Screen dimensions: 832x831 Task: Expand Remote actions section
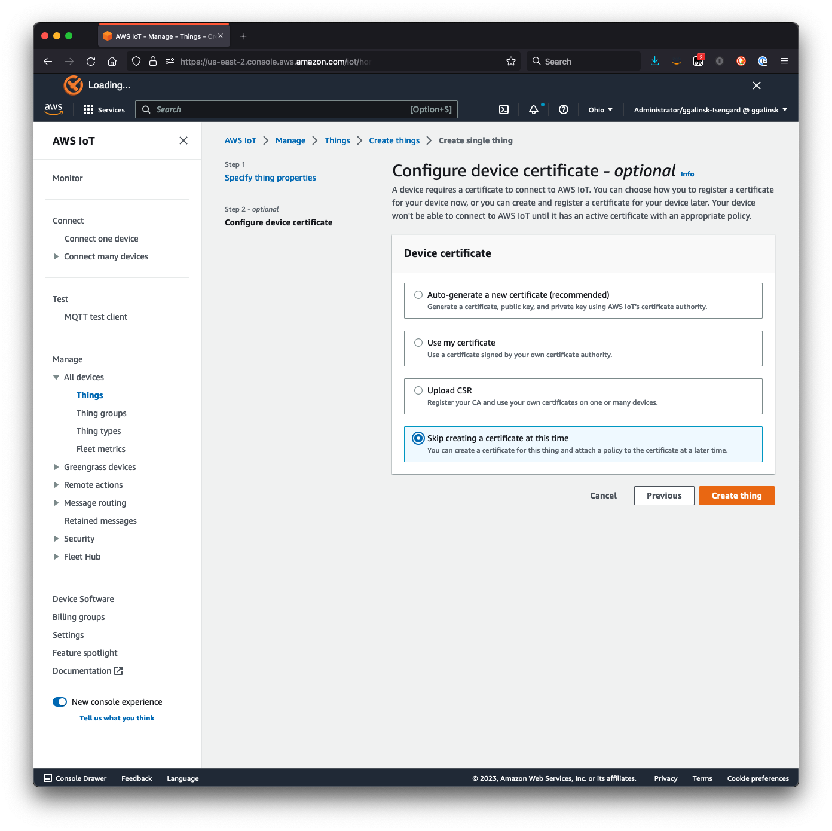click(x=56, y=485)
